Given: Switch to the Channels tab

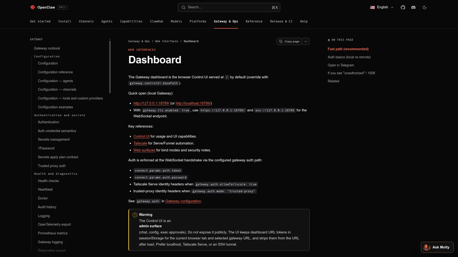Looking at the screenshot, I should coord(86,21).
